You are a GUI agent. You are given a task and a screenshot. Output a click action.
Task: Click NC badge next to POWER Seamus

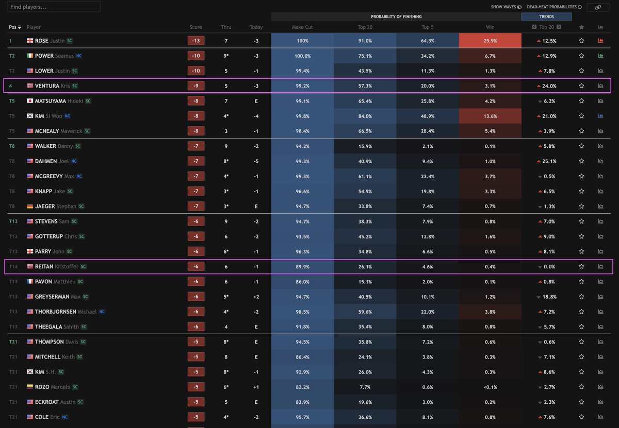tap(79, 56)
